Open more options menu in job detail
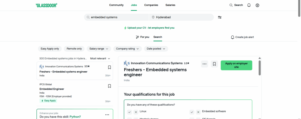301x119 pixels. click(x=205, y=64)
